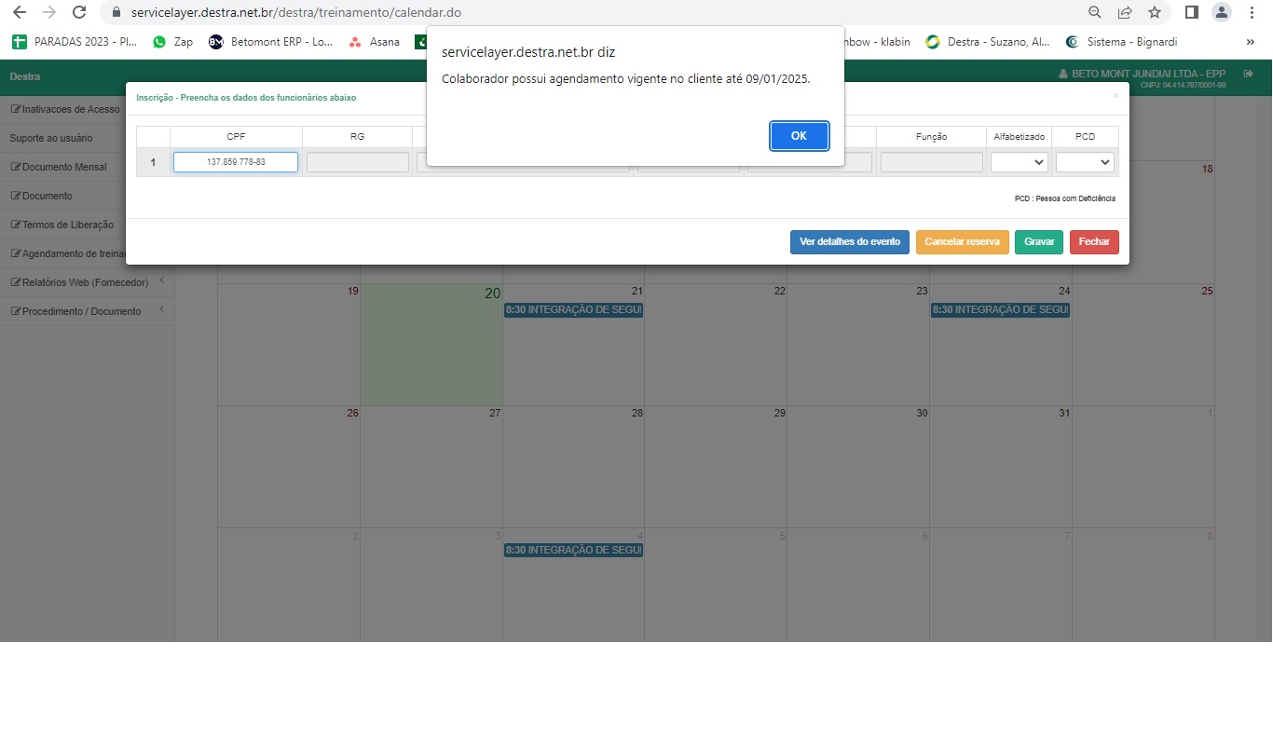
Task: Toggle the browser side panel icon
Action: pyautogui.click(x=1191, y=13)
